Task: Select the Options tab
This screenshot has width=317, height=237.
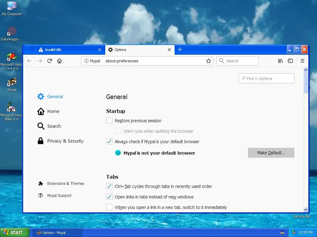Action: 140,50
